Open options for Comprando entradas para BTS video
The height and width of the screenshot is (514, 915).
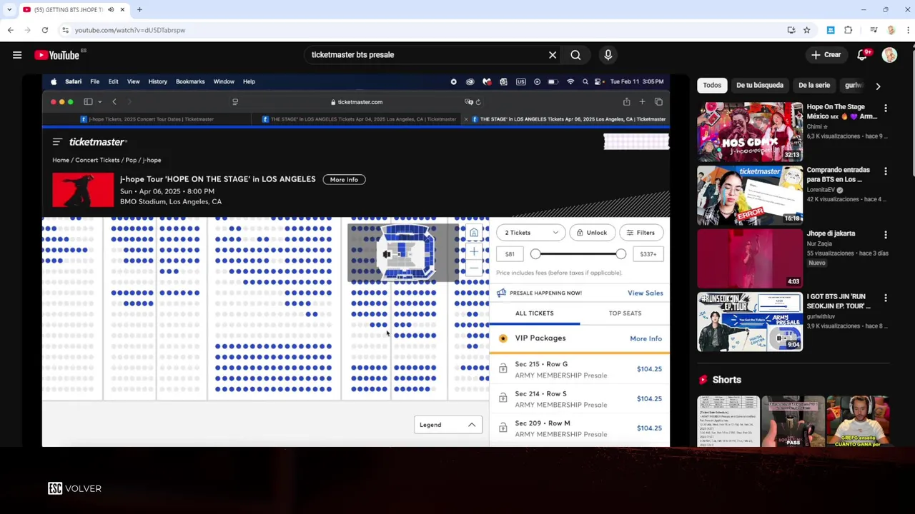click(886, 171)
